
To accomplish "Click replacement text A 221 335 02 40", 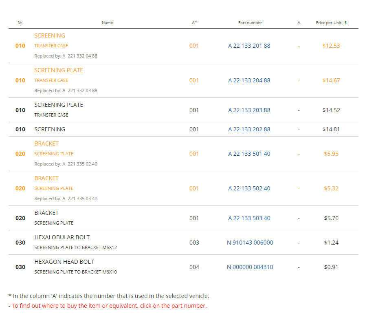I will click(80, 164).
